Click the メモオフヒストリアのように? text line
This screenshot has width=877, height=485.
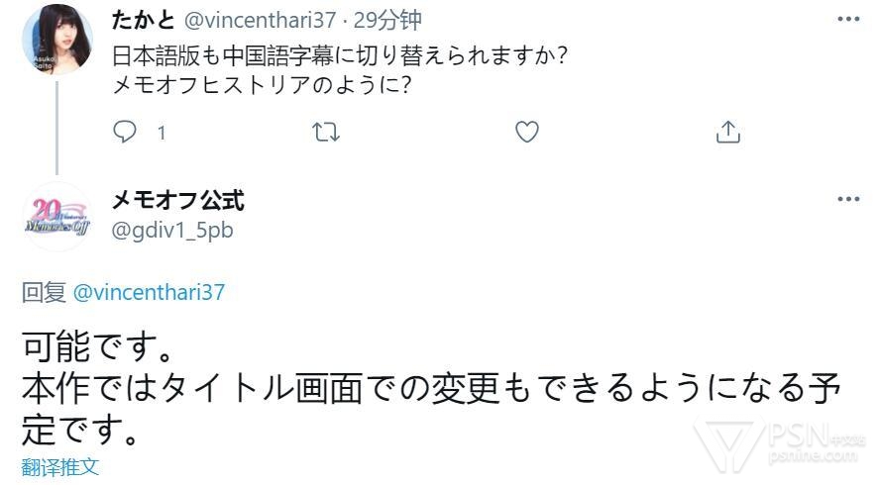click(263, 85)
